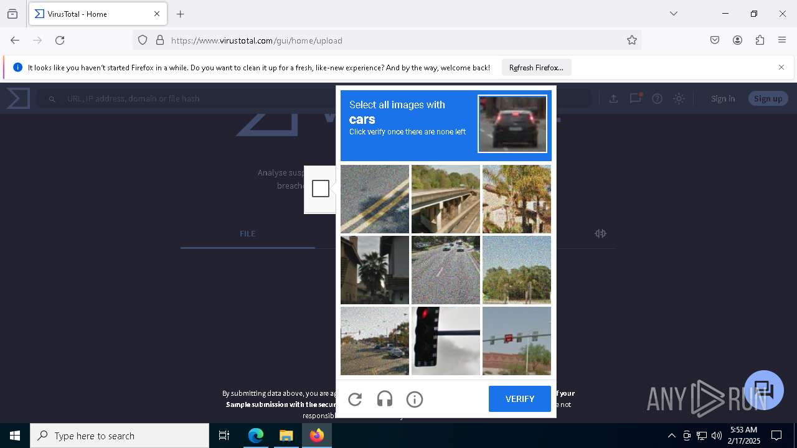
Task: Click the VERIFY button
Action: (520, 399)
